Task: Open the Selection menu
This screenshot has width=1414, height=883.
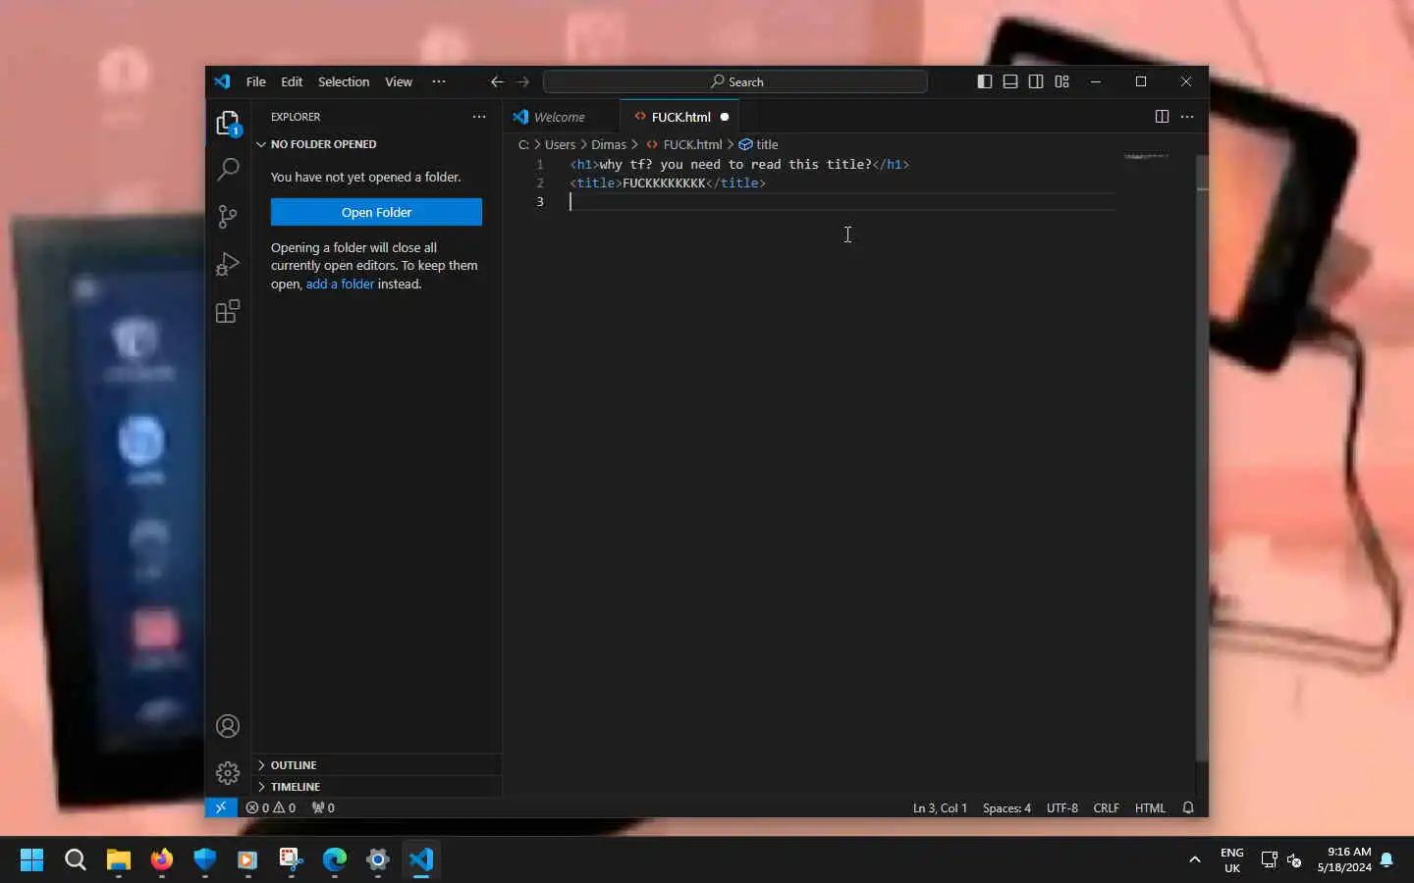Action: [x=344, y=81]
